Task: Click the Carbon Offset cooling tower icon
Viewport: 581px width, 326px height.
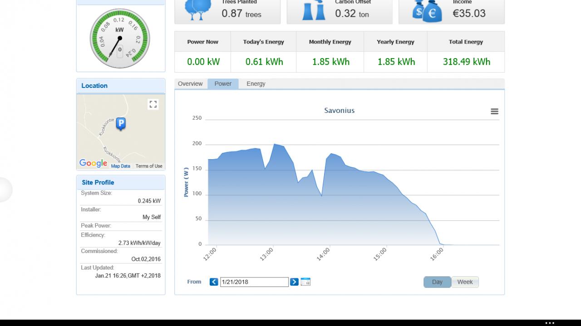Action: point(314,10)
